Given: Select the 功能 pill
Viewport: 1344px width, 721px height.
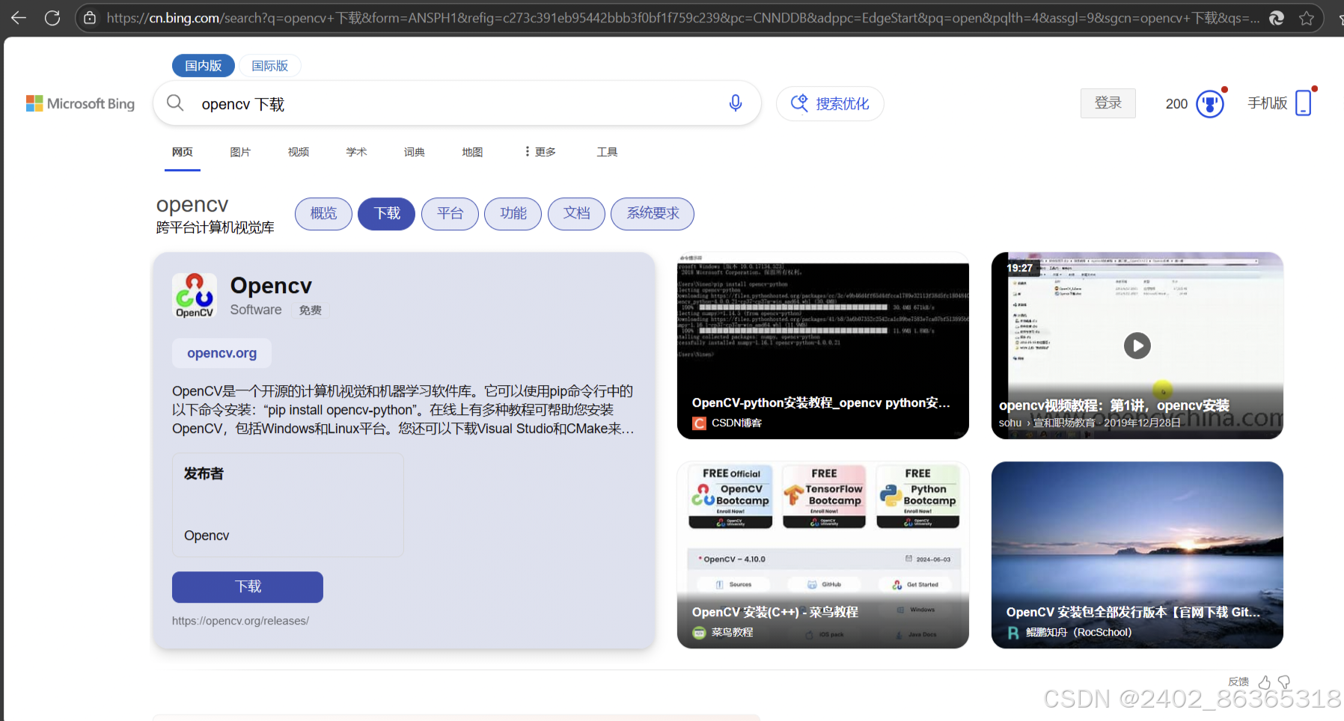Looking at the screenshot, I should pyautogui.click(x=513, y=214).
